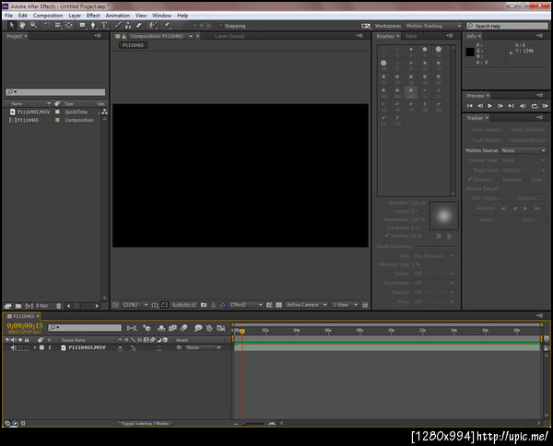Open the Composition Mini-Flowchart in timeline
553x446 pixels.
click(132, 328)
